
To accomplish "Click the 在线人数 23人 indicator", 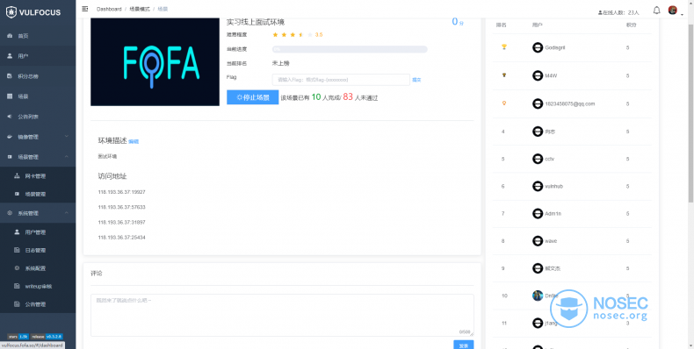I will point(618,13).
